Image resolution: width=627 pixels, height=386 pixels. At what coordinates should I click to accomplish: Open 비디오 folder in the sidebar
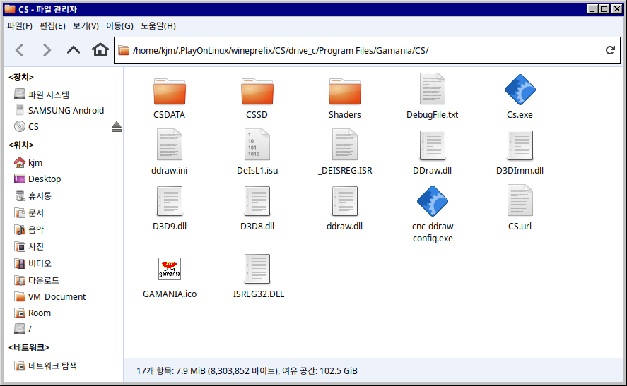(x=33, y=263)
